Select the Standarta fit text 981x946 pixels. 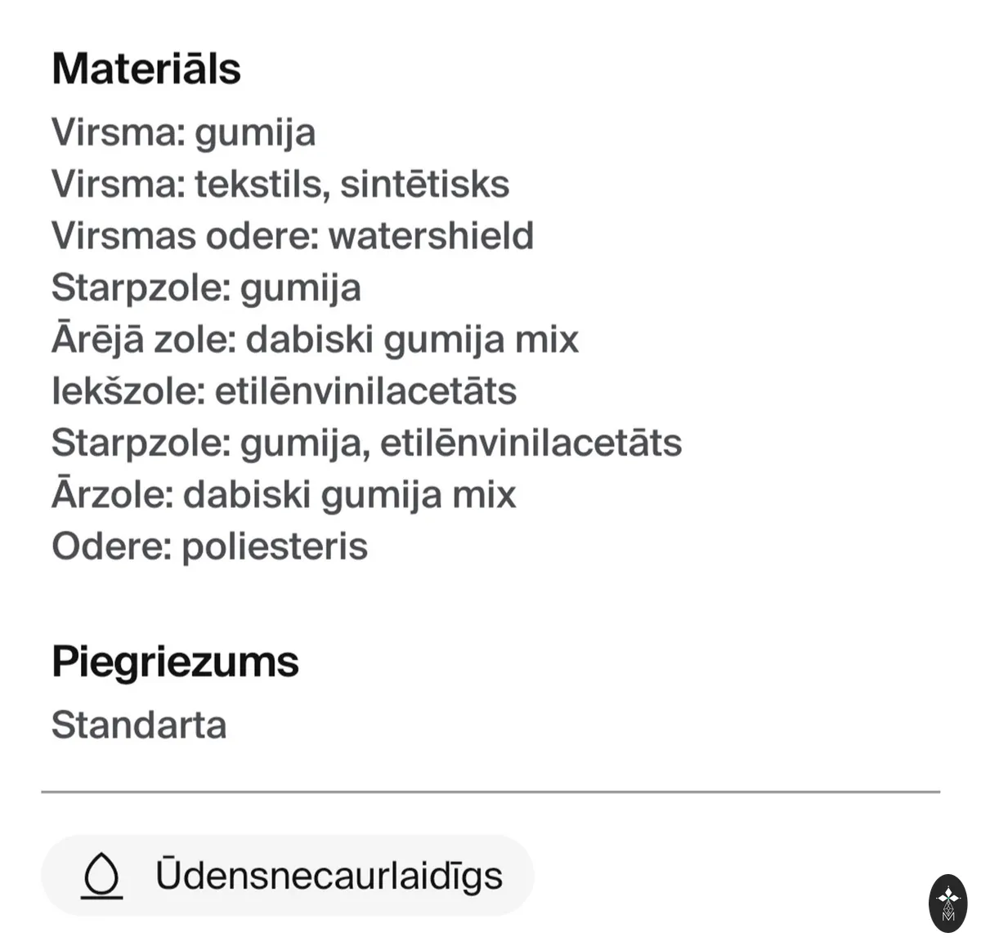click(x=139, y=725)
